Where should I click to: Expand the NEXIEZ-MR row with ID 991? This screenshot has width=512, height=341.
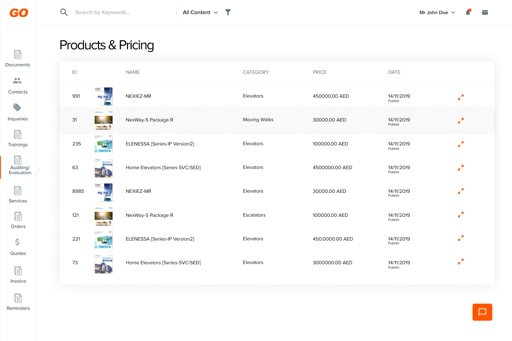[461, 97]
